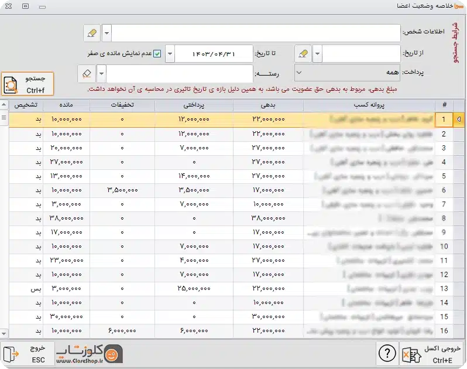Close the خلاصه وضعیت اعضا window
467x369 pixels.
coord(8,6)
